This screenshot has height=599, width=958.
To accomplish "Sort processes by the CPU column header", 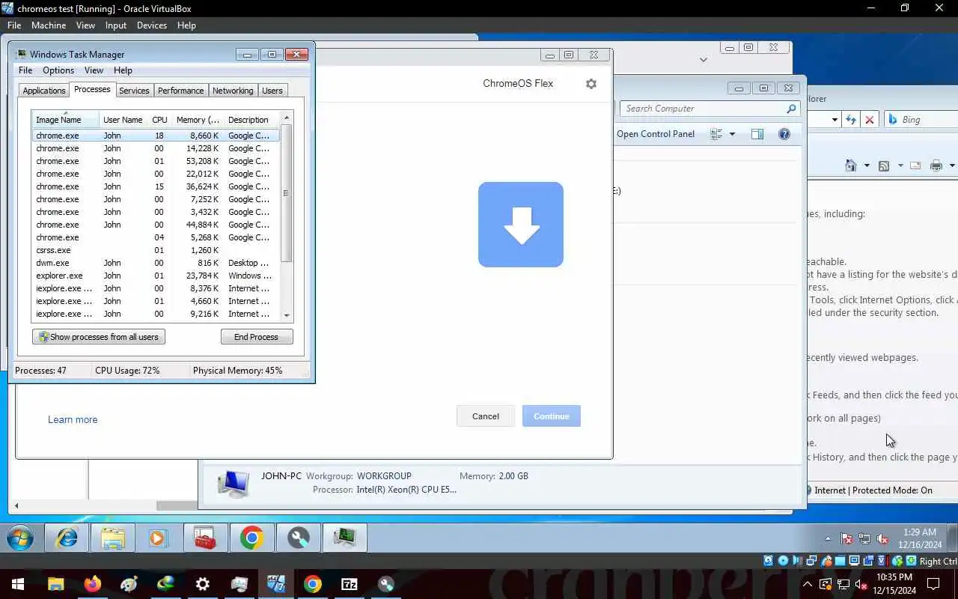I will coord(159,120).
